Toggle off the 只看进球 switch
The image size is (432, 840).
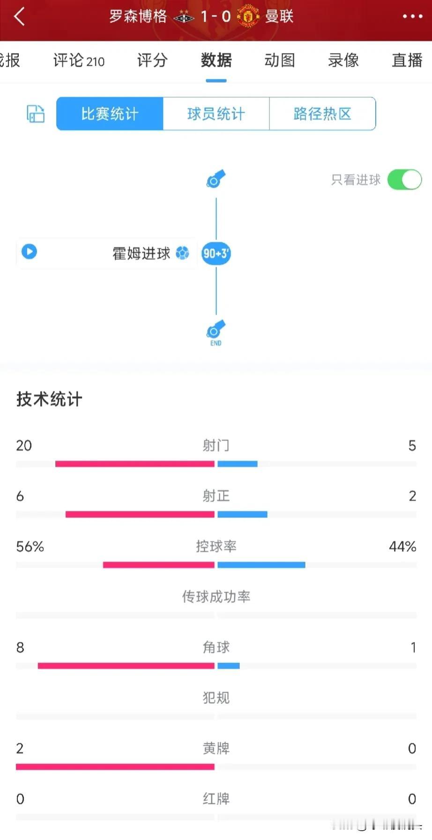(404, 180)
